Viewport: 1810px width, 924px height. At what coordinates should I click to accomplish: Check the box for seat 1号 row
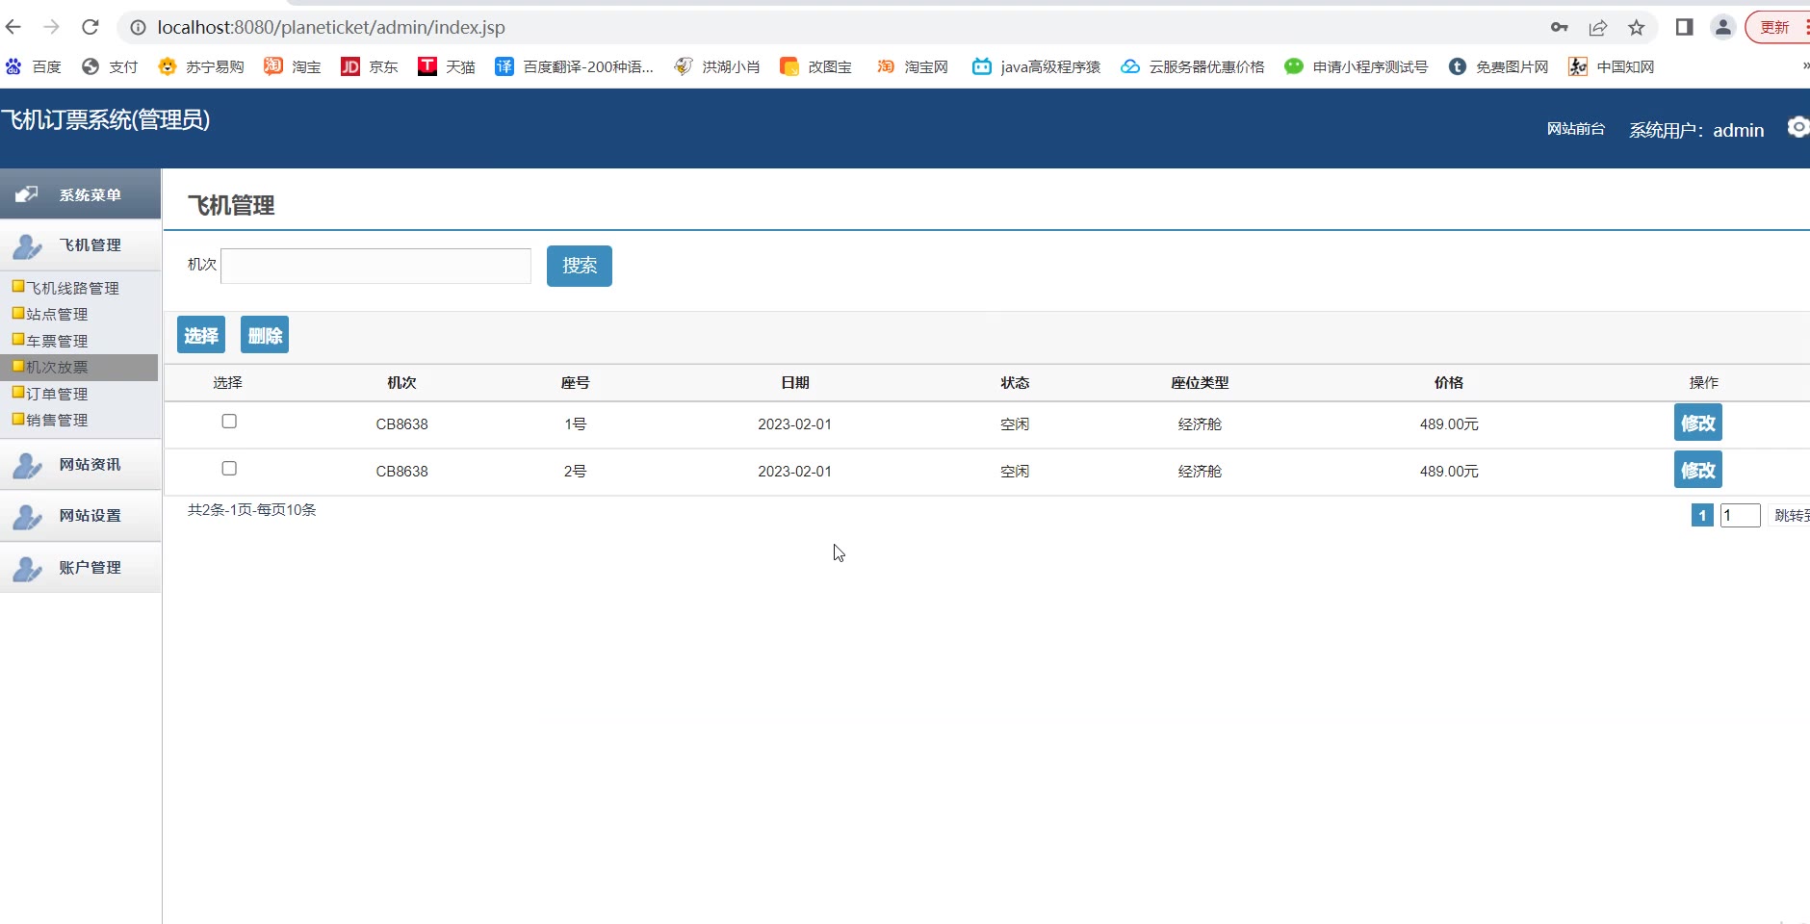coord(229,421)
